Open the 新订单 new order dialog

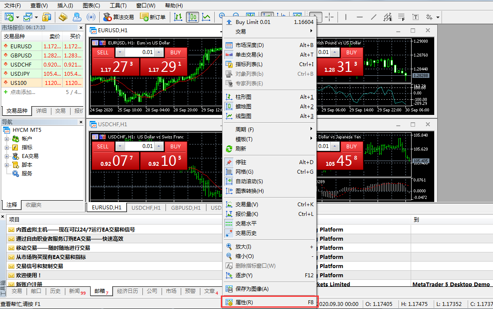click(153, 17)
